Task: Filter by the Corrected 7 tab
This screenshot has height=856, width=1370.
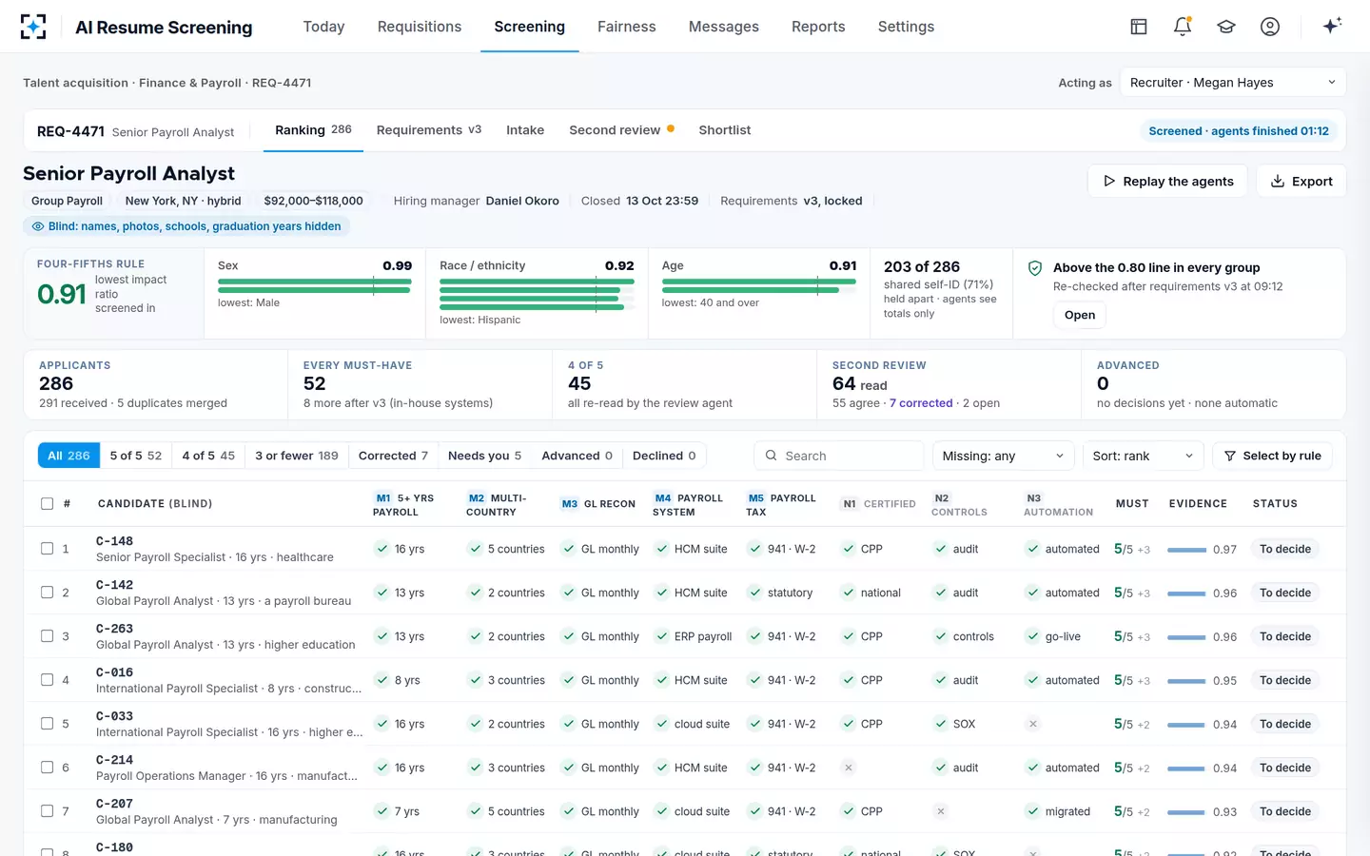Action: [393, 456]
